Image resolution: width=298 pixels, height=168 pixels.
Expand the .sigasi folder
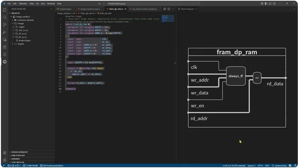coord(14,27)
